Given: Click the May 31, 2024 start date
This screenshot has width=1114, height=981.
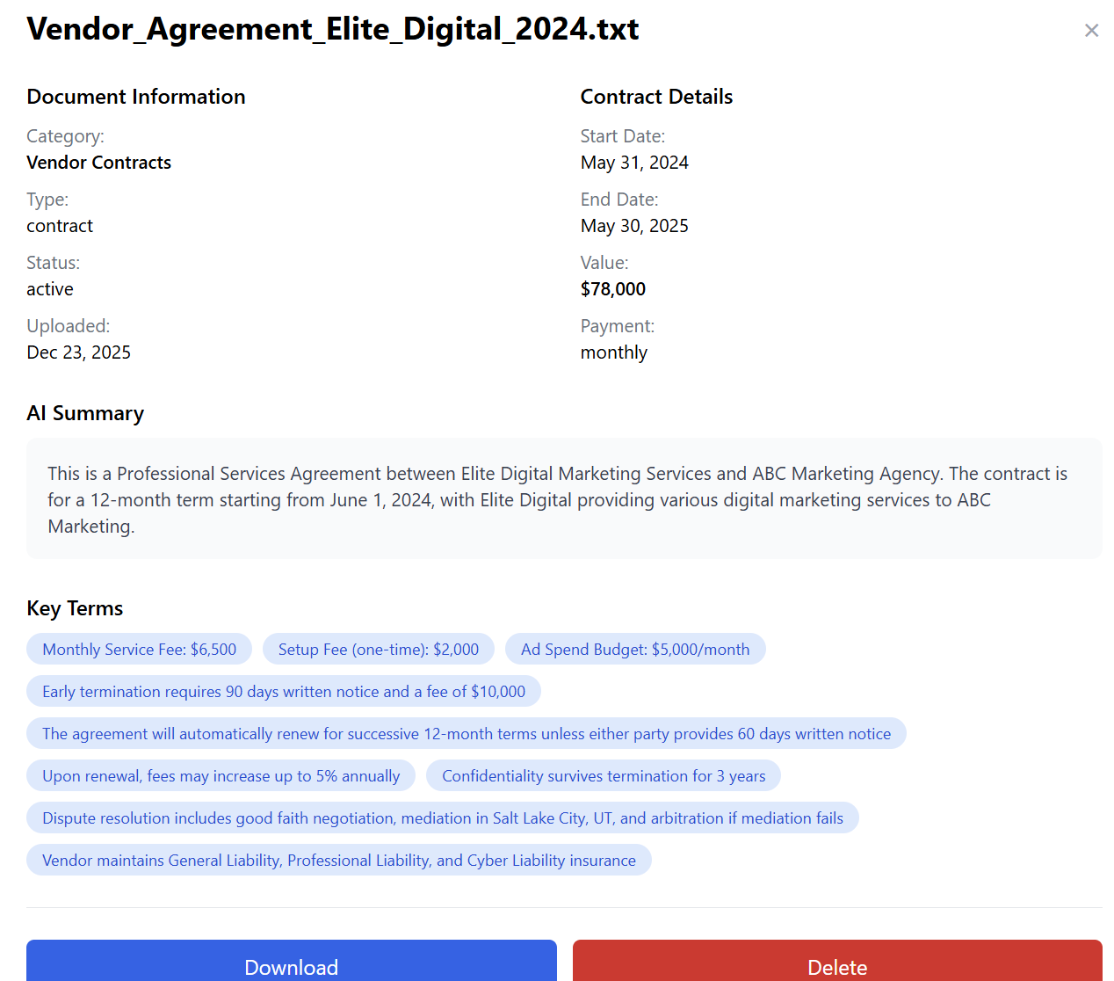Looking at the screenshot, I should tap(633, 163).
